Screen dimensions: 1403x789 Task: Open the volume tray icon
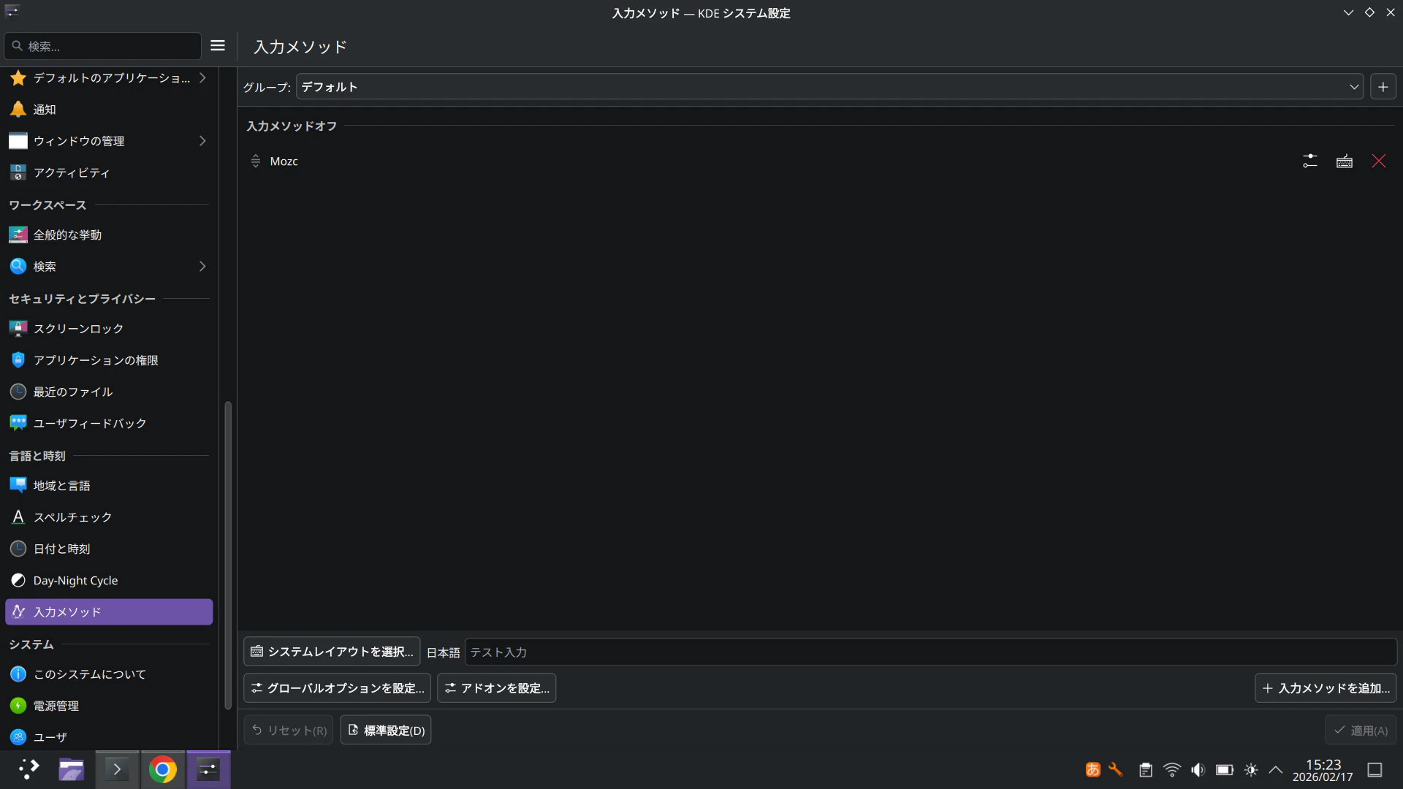point(1198,770)
